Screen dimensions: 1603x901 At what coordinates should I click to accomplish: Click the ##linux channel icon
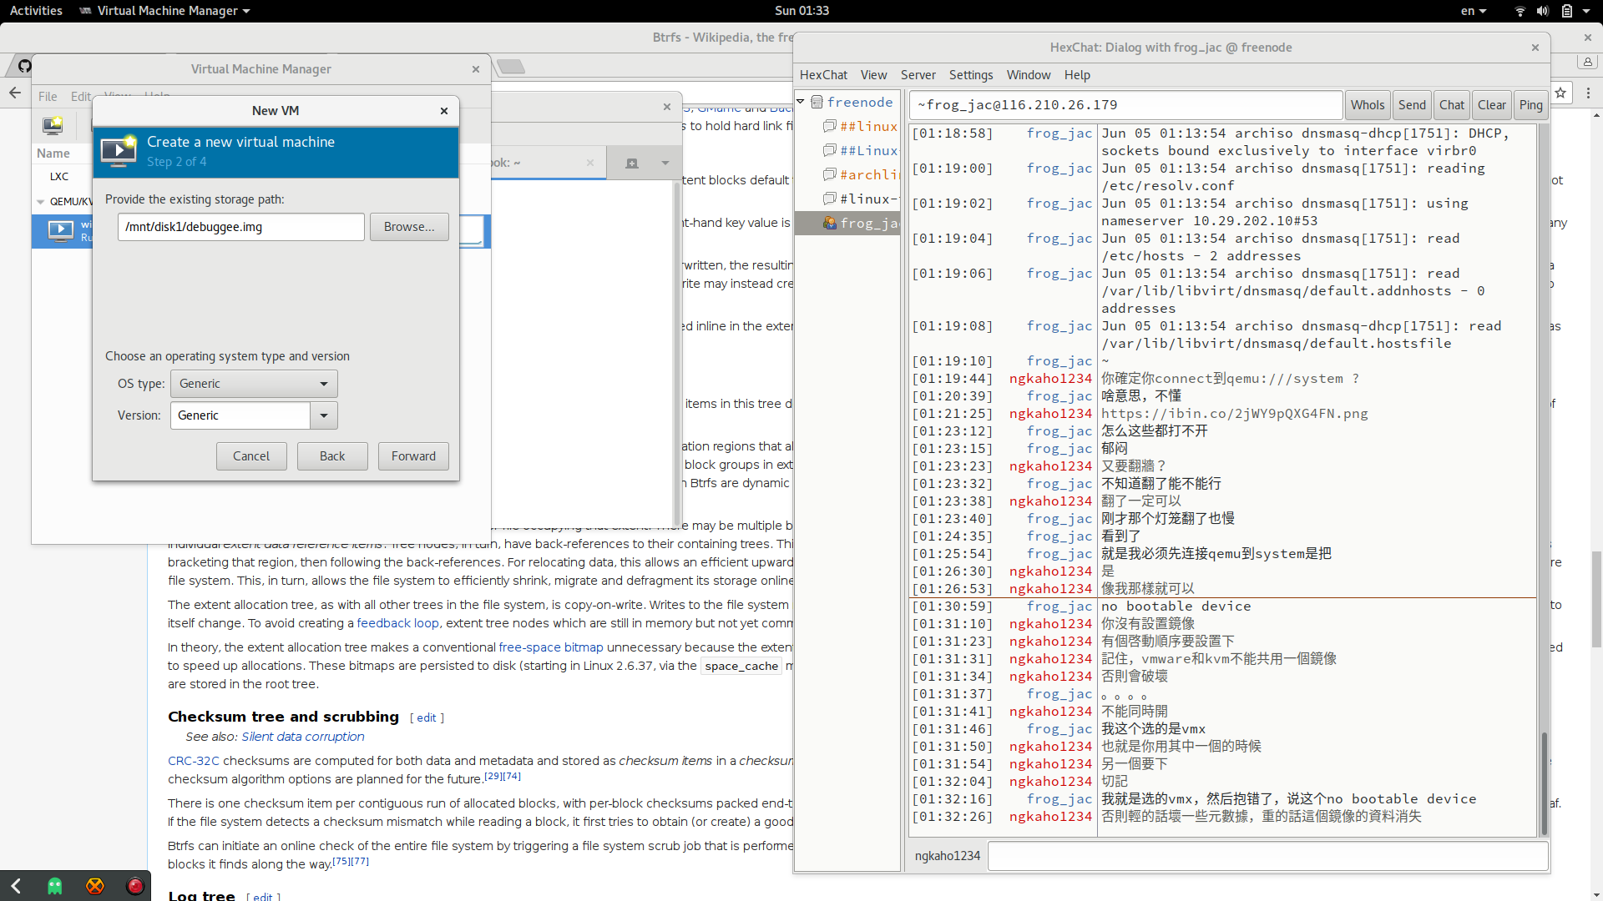[830, 126]
